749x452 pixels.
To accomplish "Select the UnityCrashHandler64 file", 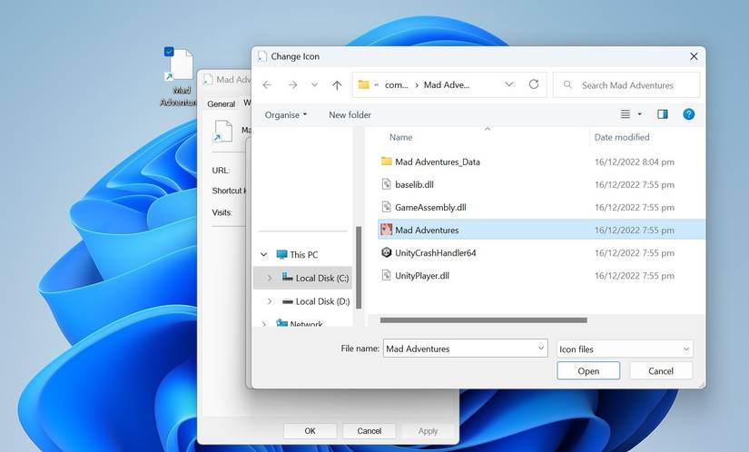I will pos(435,253).
